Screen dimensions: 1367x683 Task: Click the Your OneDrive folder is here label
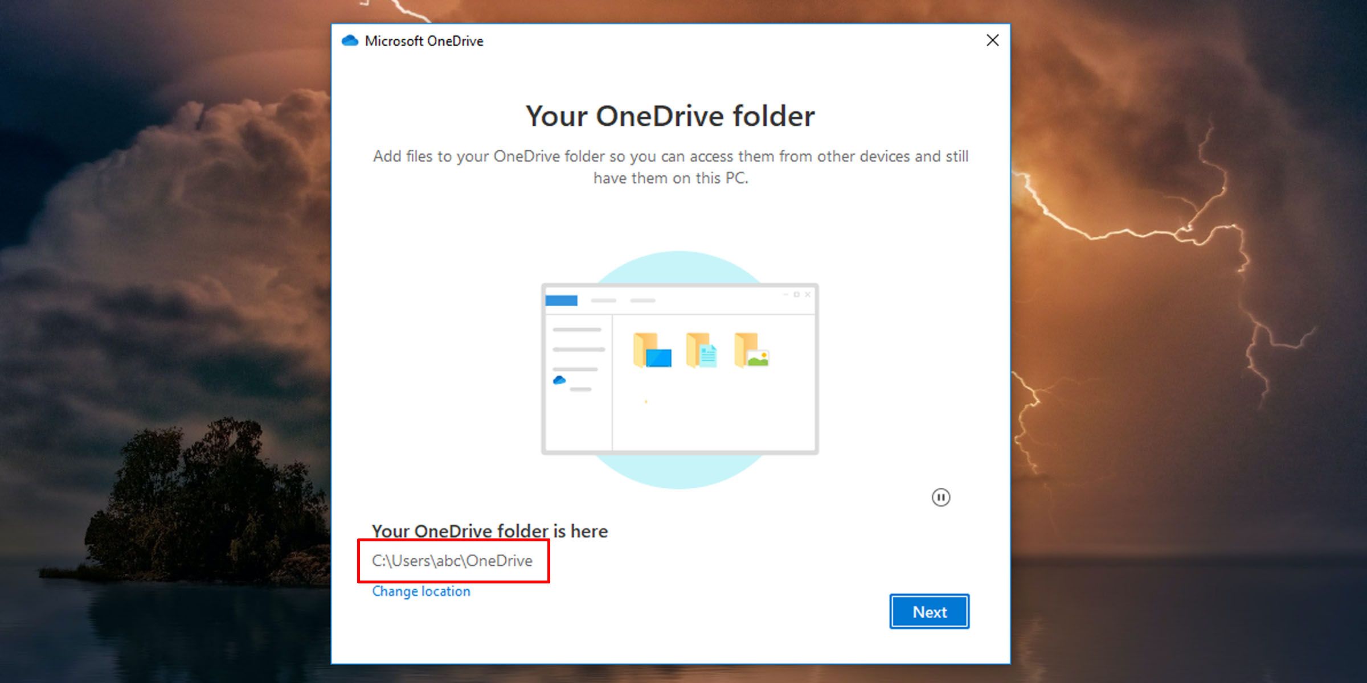coord(490,530)
